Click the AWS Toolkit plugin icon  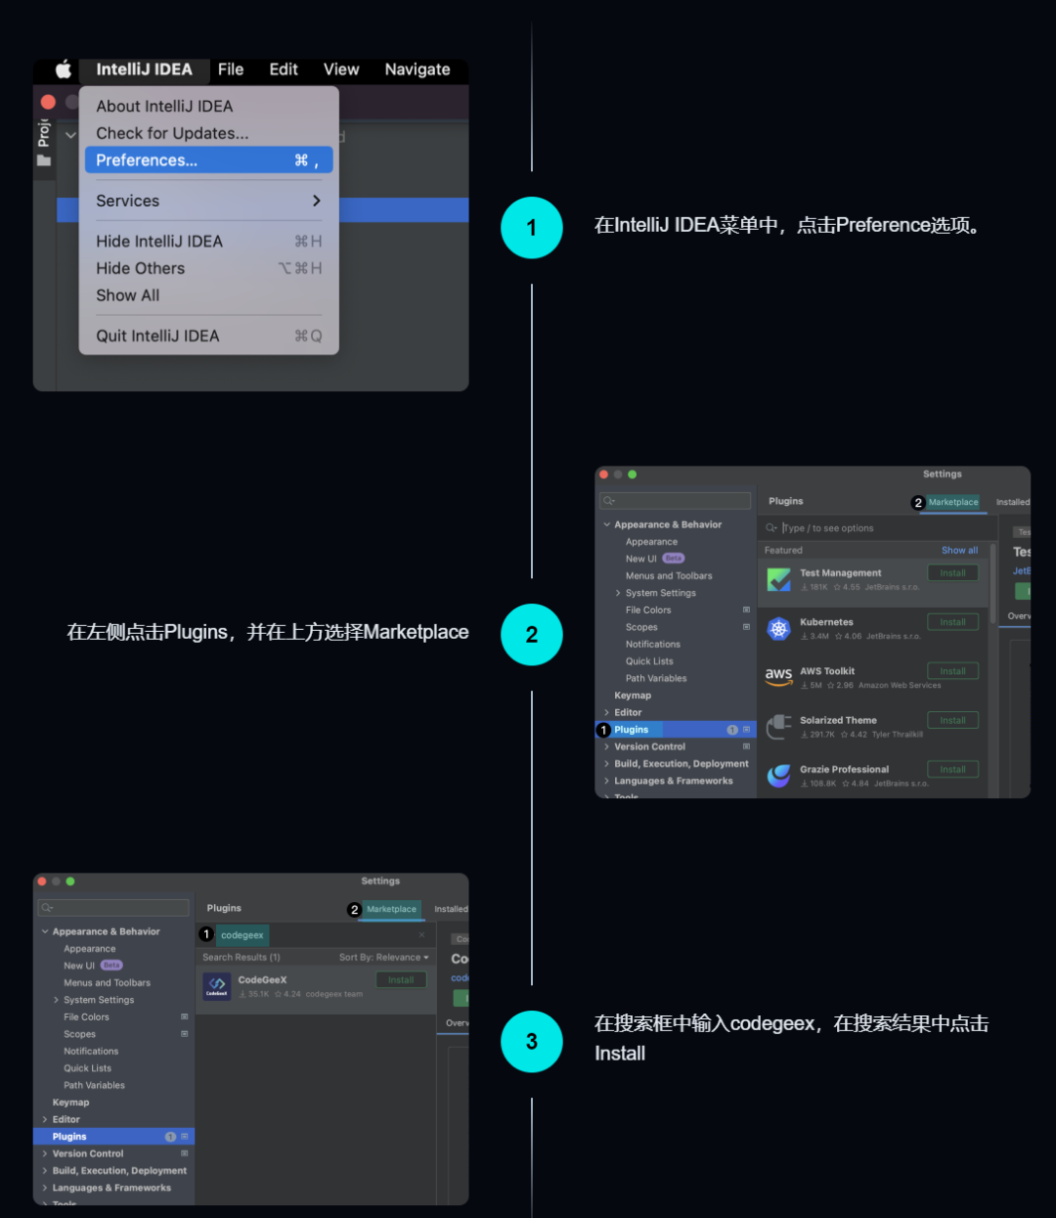778,677
